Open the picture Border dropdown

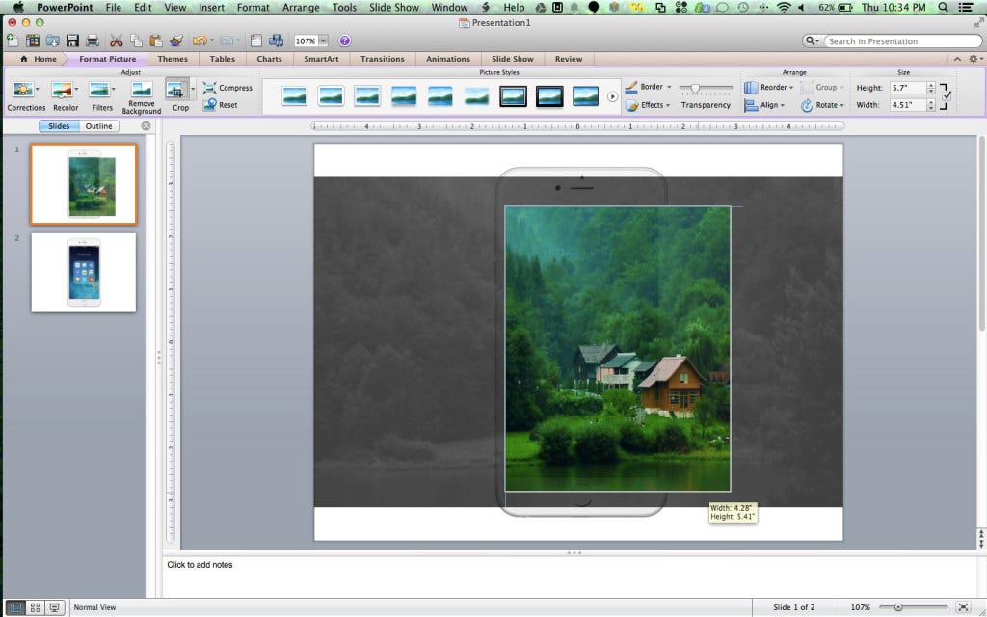649,87
